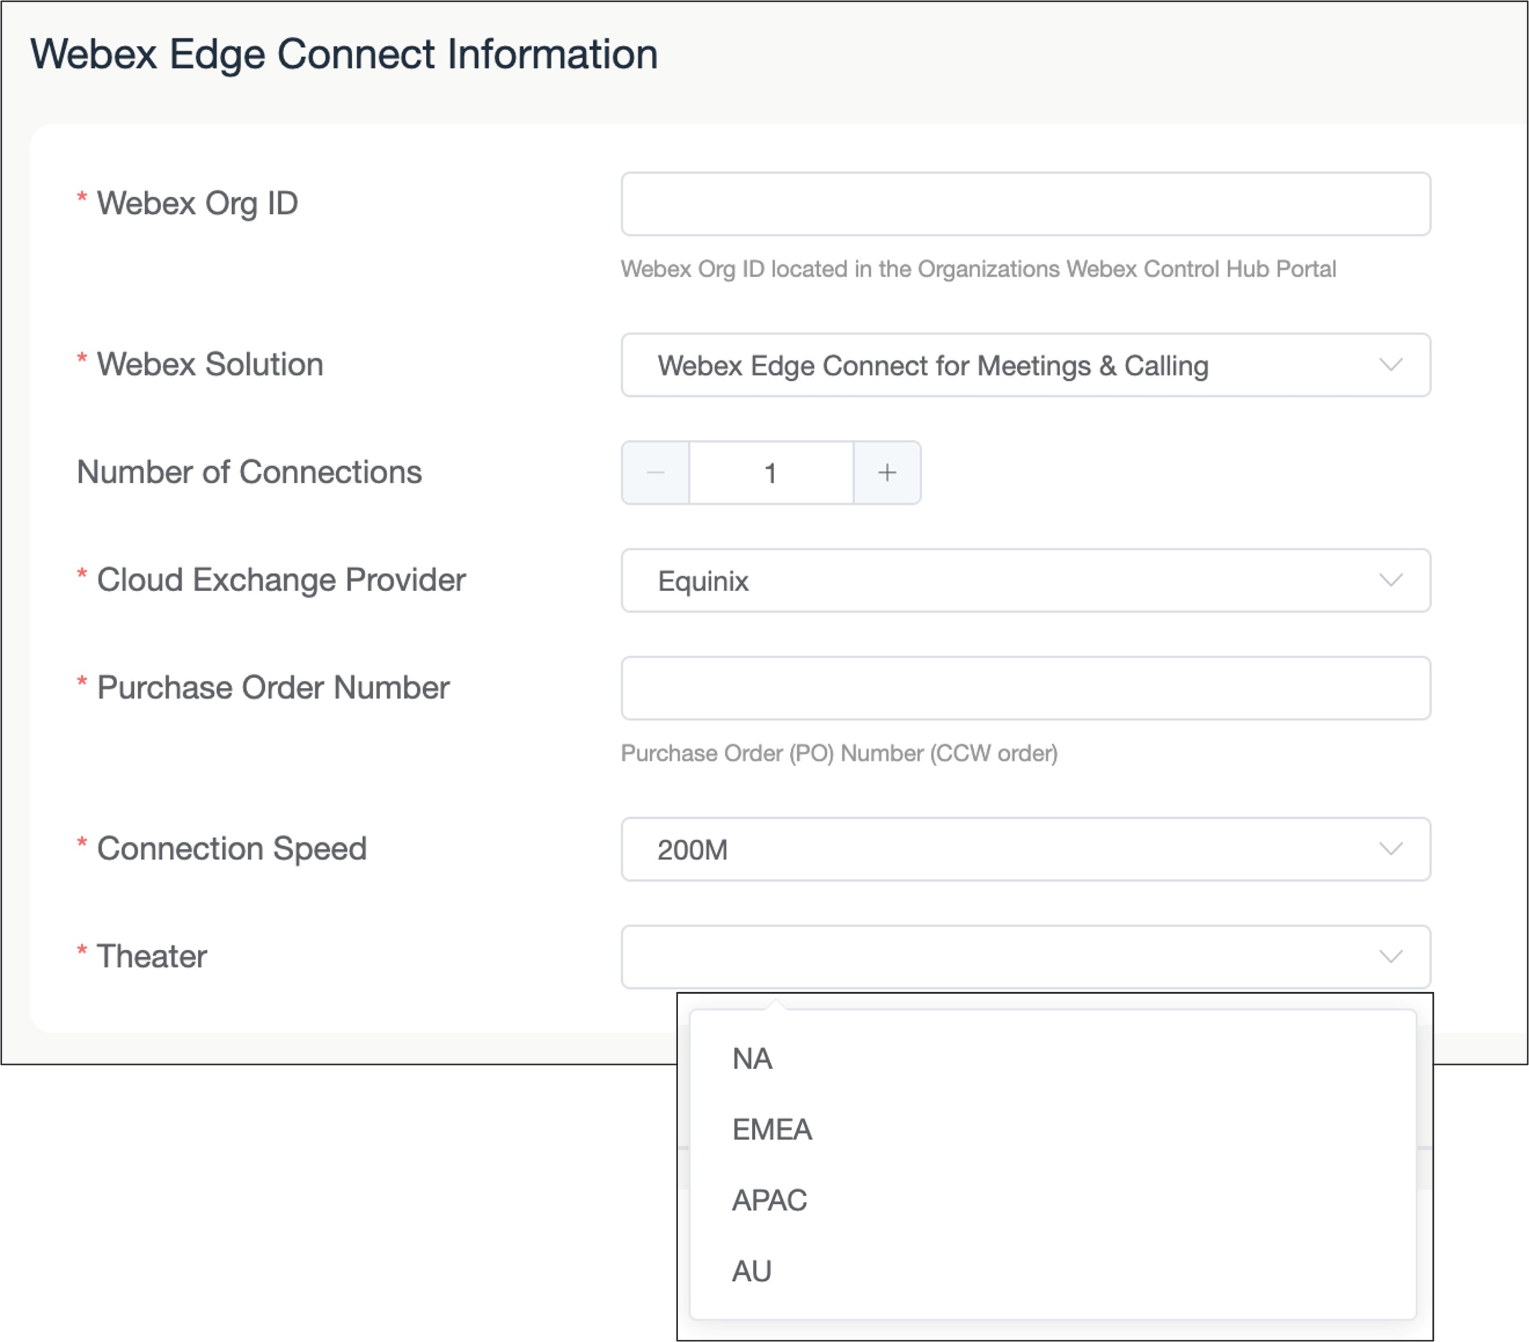
Task: Click the empty Theater select box
Action: 995,957
